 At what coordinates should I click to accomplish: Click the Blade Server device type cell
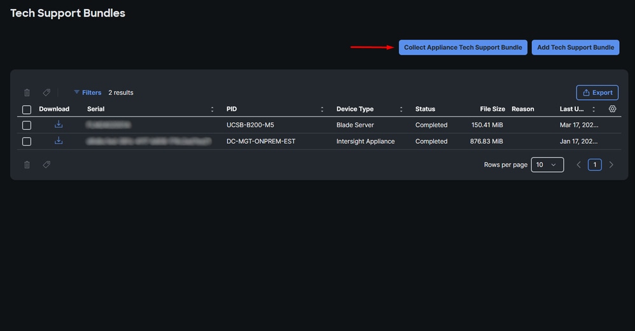click(355, 125)
